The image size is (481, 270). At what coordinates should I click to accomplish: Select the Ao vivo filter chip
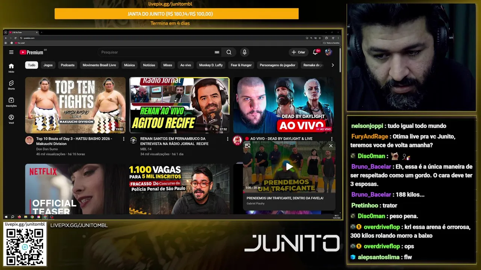[x=186, y=65]
